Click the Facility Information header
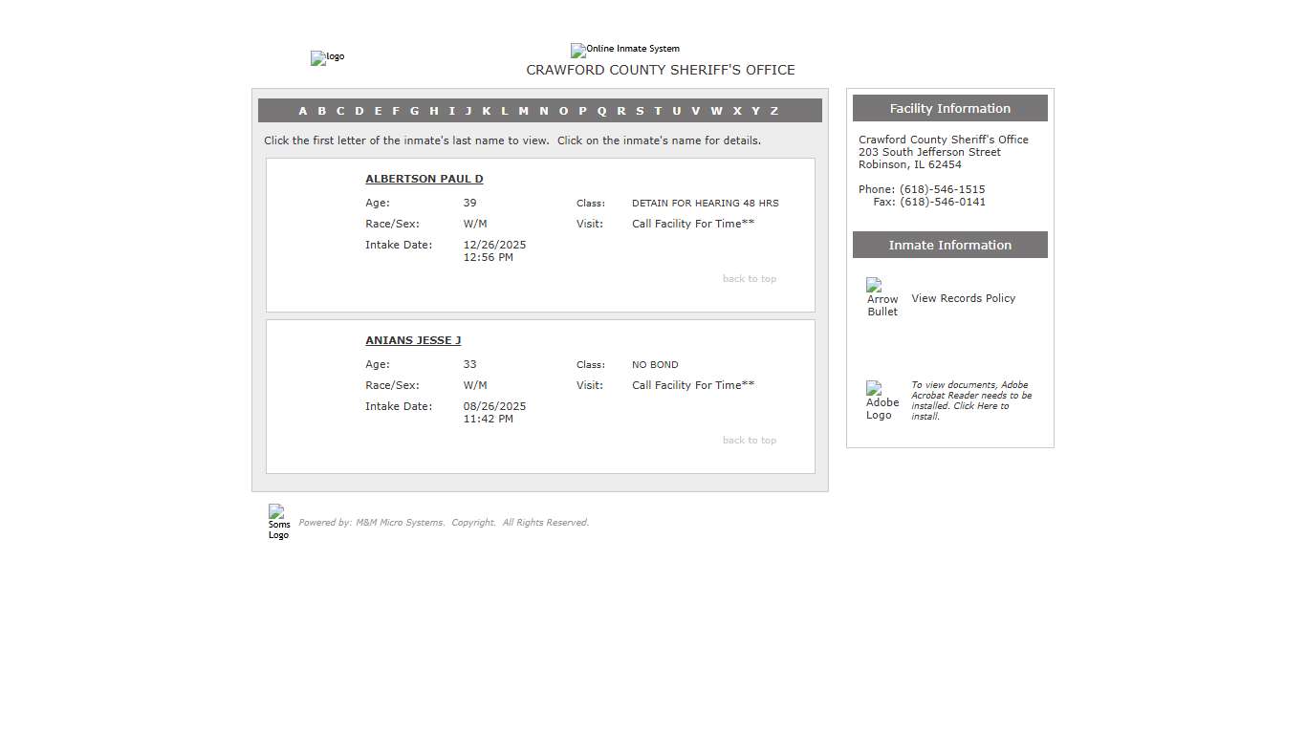The width and height of the screenshot is (1306, 734). (x=949, y=108)
